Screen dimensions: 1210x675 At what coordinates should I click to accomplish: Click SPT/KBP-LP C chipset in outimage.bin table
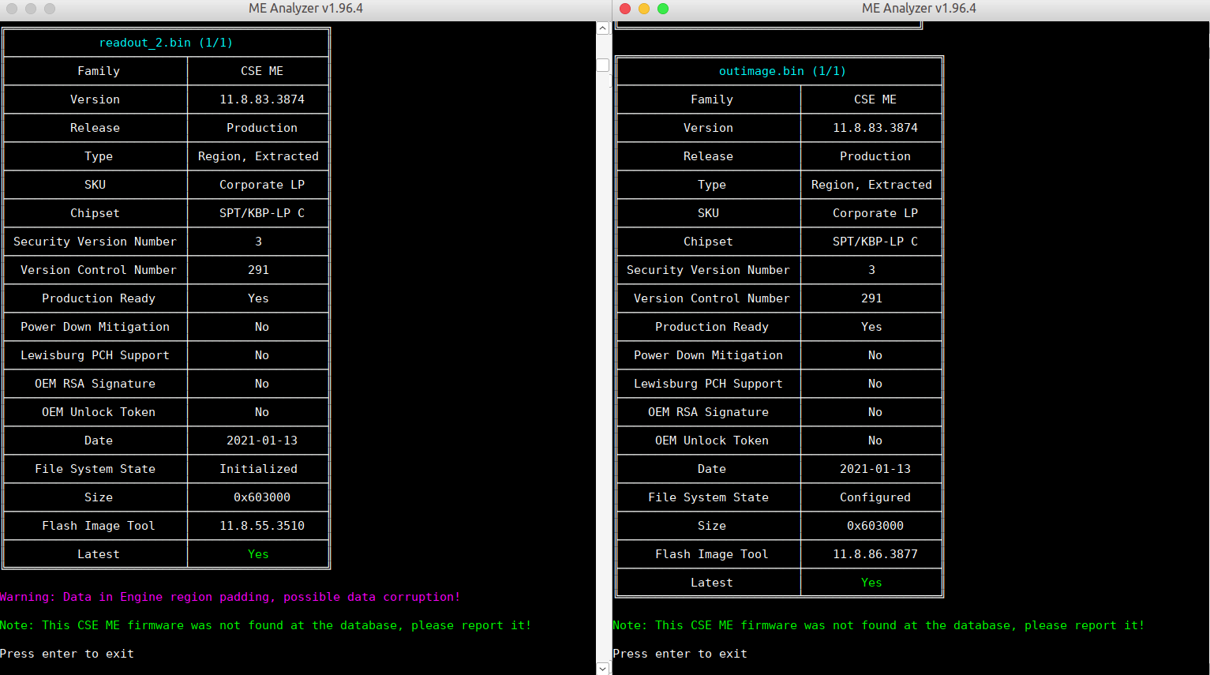(875, 242)
